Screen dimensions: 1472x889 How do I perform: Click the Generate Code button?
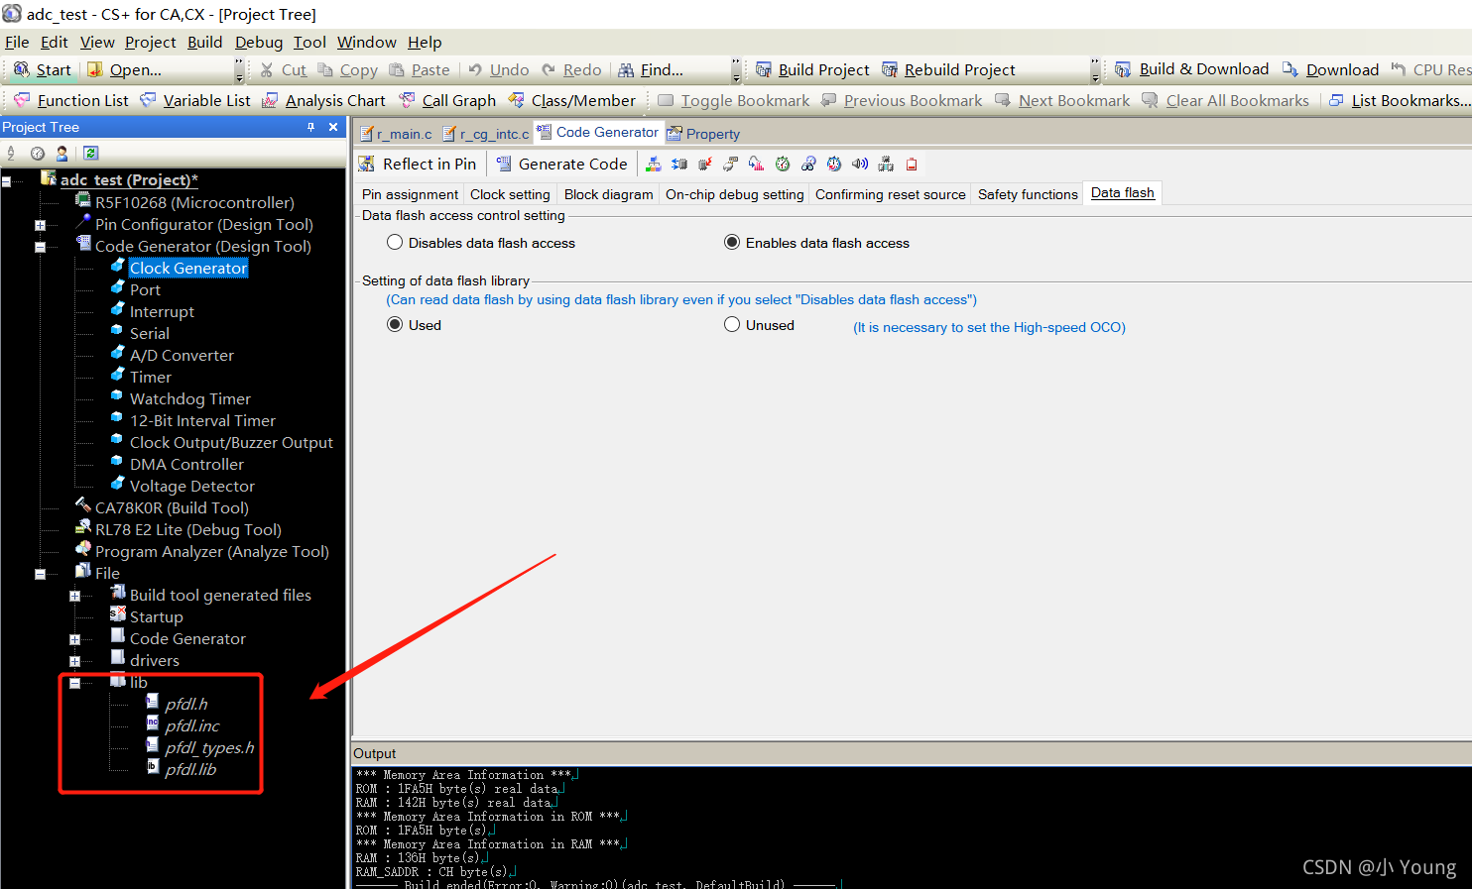tap(561, 165)
